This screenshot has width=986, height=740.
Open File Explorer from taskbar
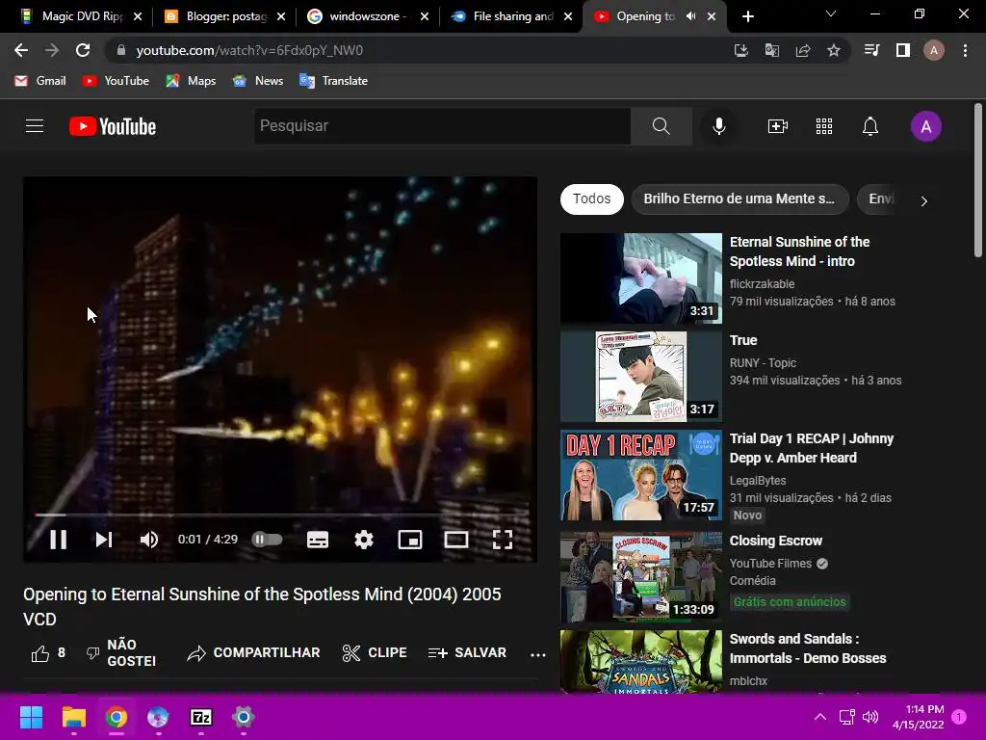pos(73,717)
